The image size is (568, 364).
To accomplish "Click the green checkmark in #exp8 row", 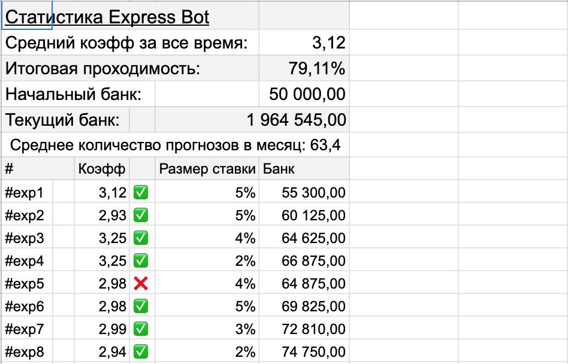I will tap(142, 352).
